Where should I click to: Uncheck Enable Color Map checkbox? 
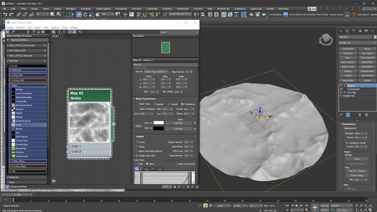point(137,155)
